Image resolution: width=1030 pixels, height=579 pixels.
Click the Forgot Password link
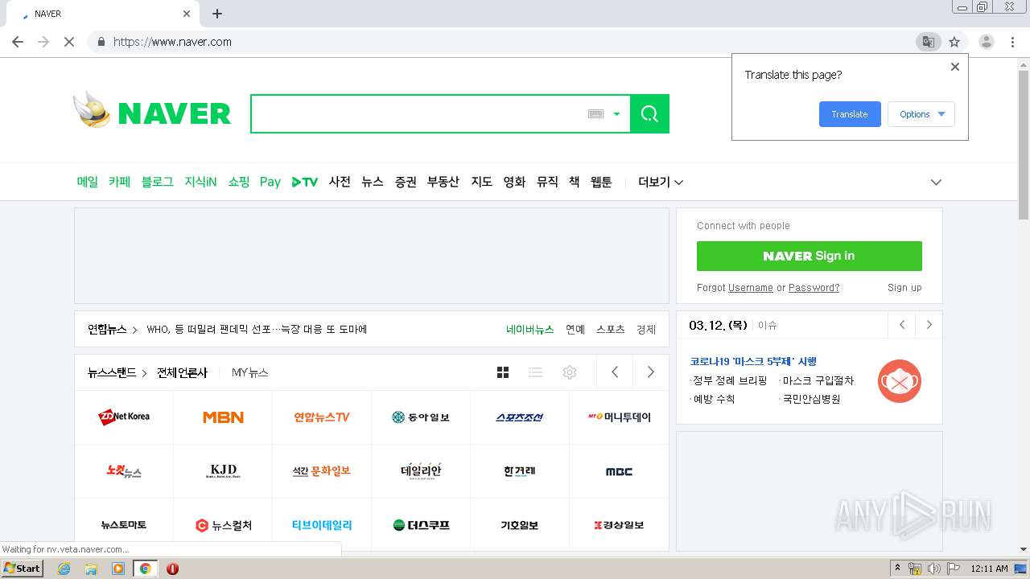coord(814,288)
